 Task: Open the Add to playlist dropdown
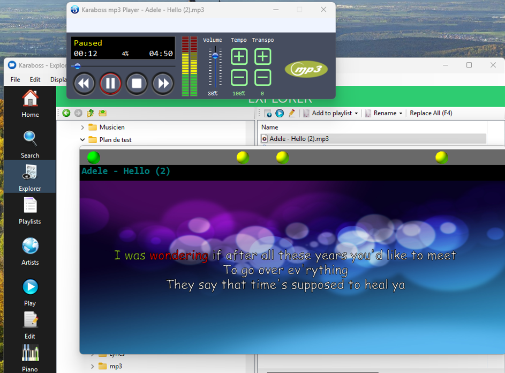(356, 114)
